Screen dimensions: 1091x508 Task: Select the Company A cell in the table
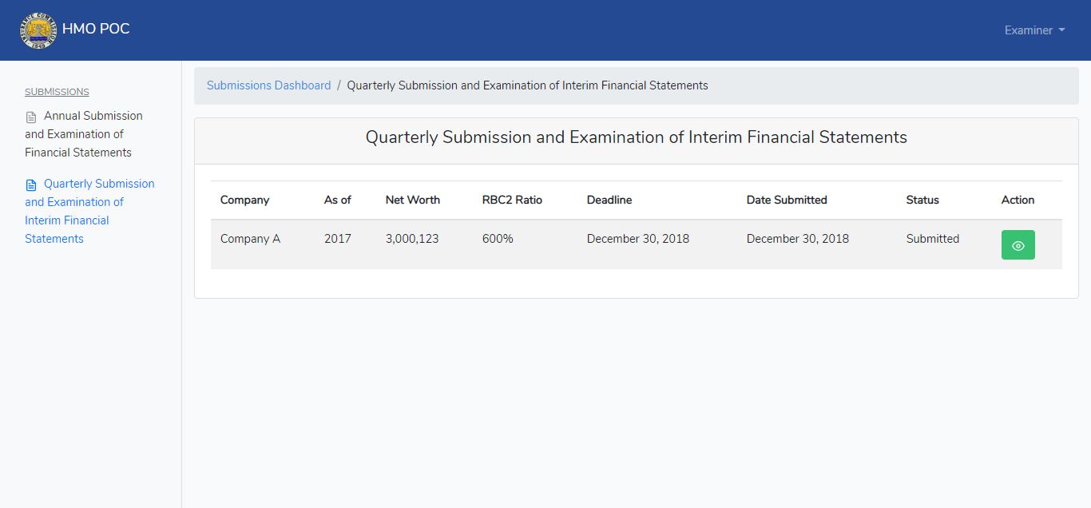(x=250, y=239)
